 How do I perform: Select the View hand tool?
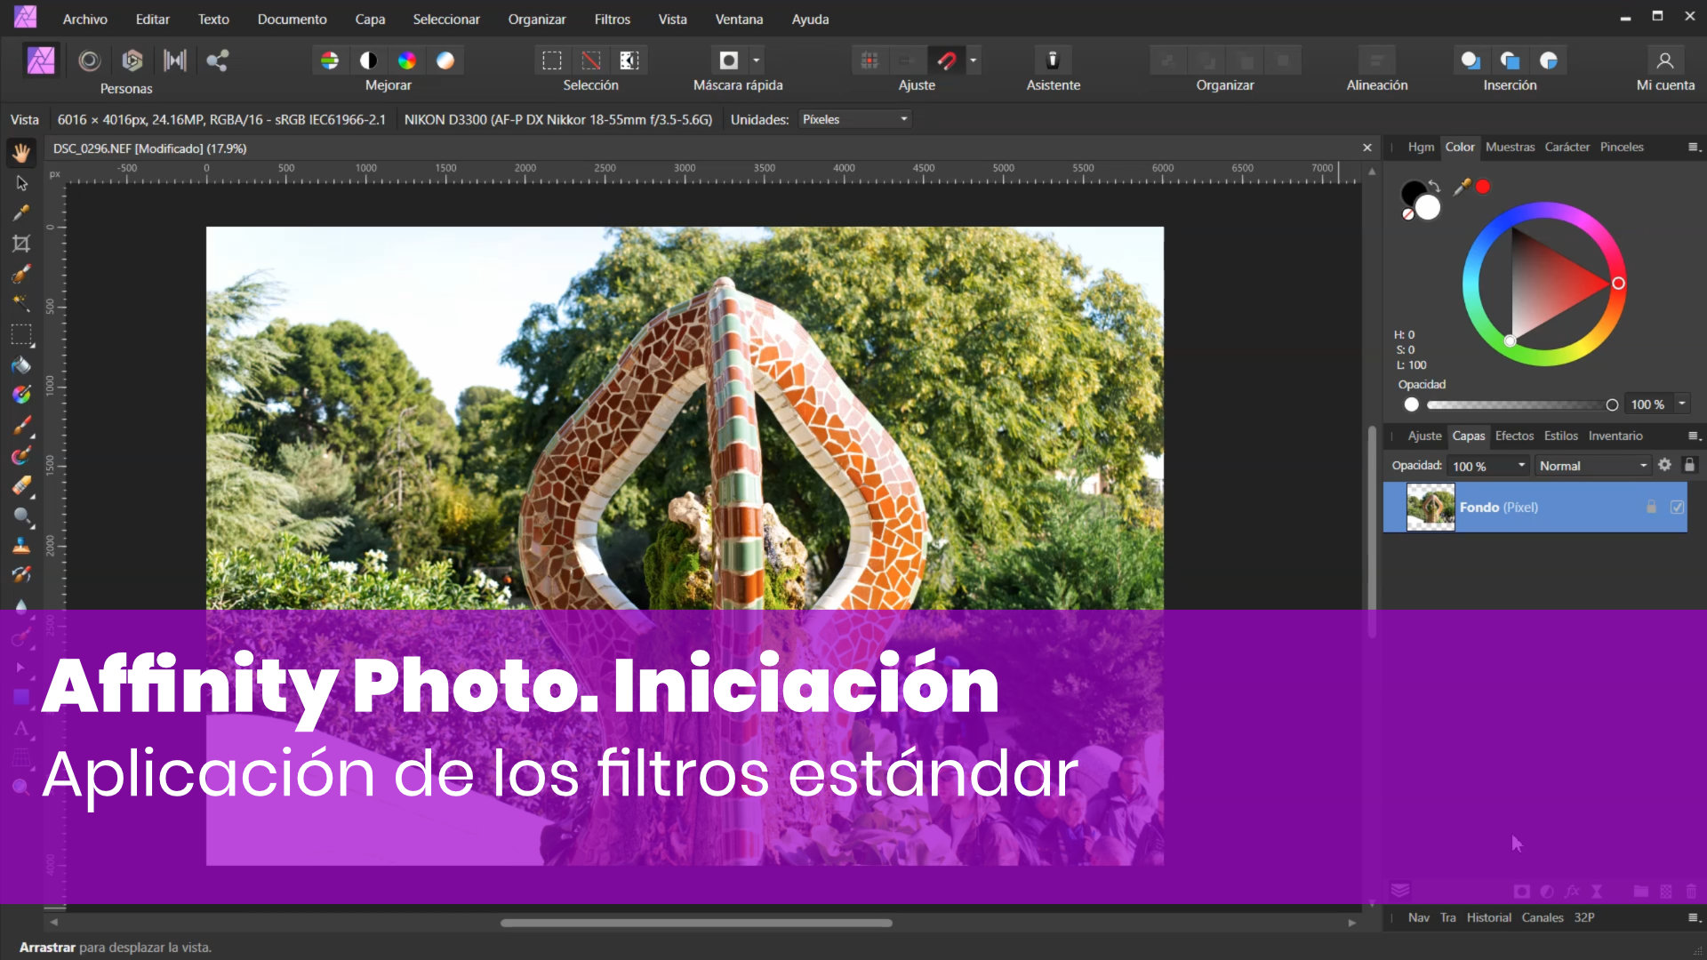(21, 153)
